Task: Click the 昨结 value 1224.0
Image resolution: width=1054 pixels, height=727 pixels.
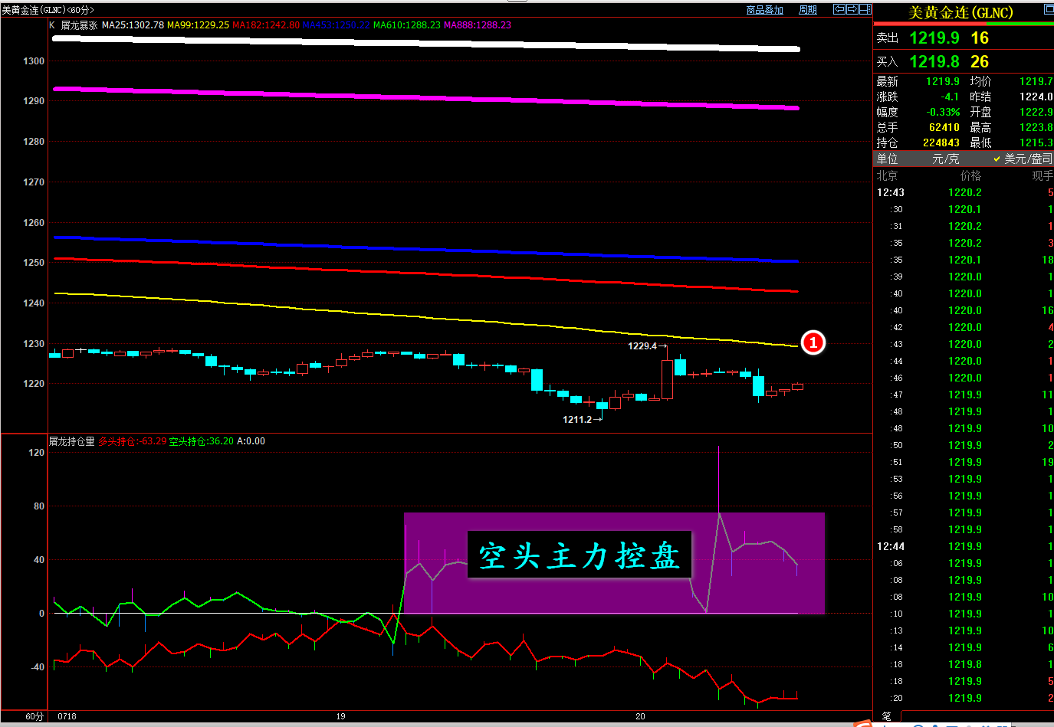Action: [x=1036, y=97]
